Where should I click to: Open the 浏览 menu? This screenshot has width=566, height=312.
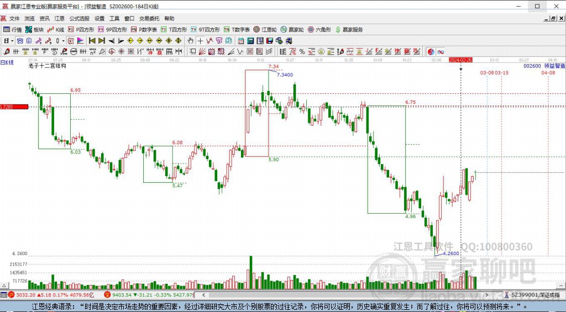(x=30, y=18)
